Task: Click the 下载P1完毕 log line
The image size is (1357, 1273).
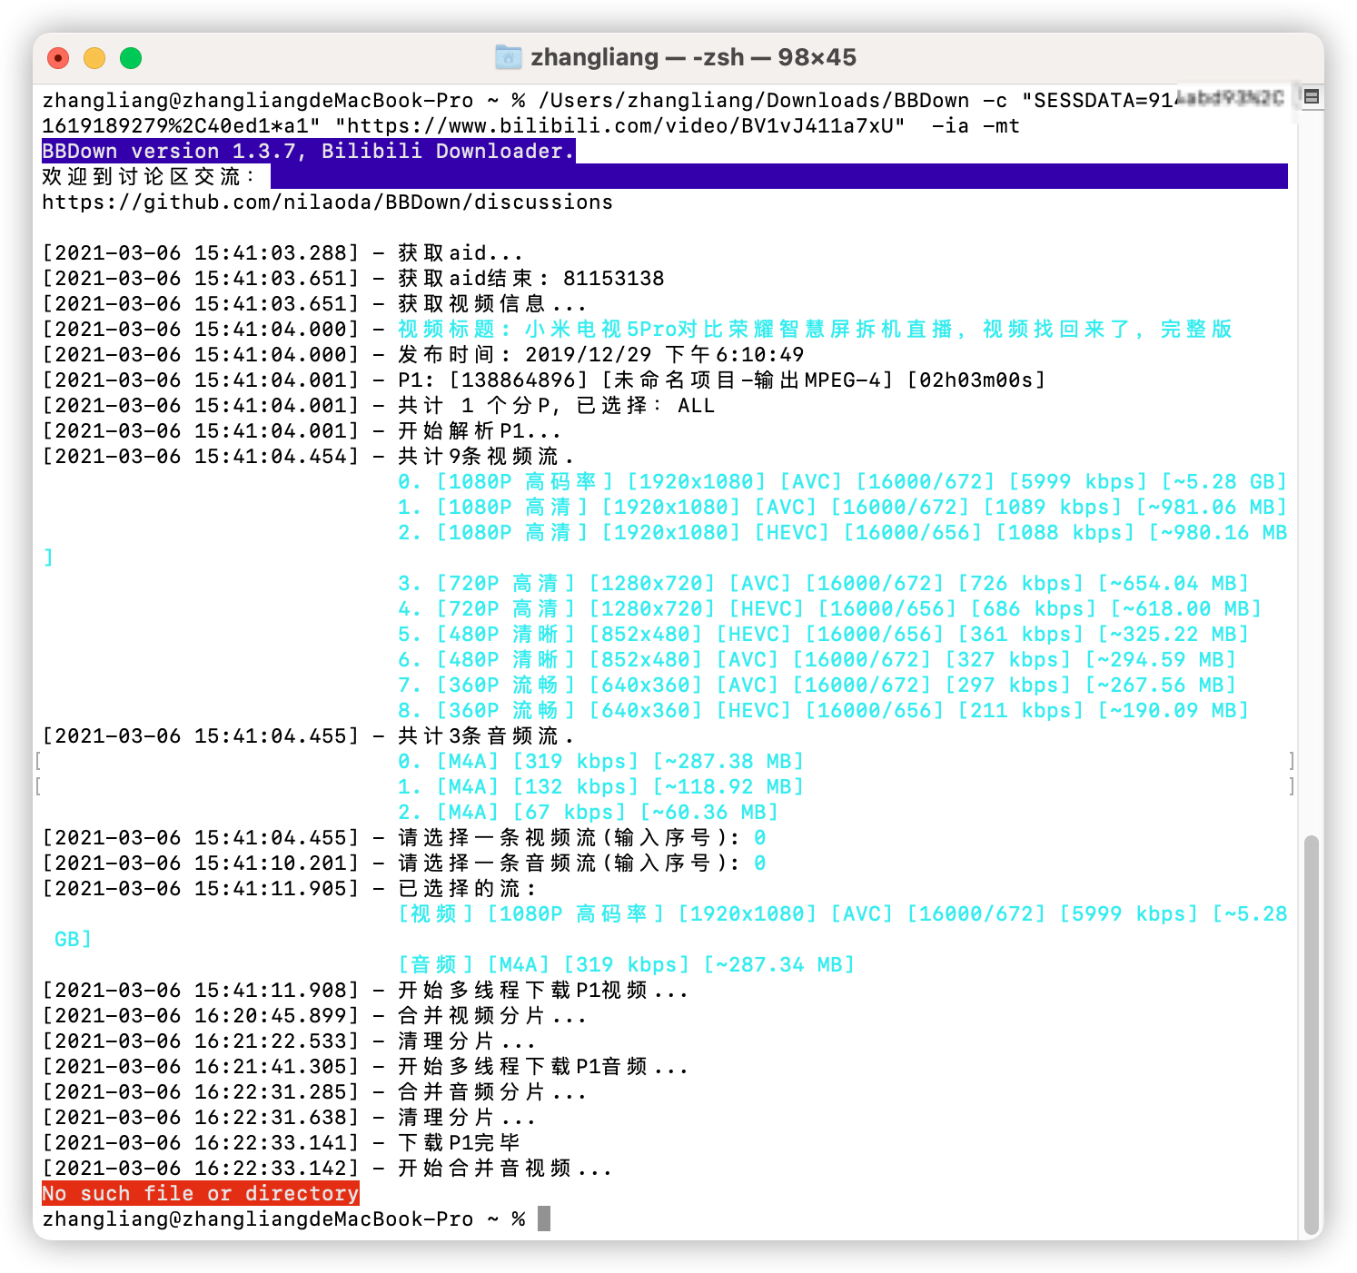Action: (454, 1142)
